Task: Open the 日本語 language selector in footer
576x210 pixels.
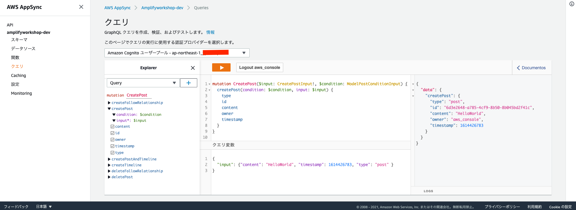Action: [x=44, y=206]
